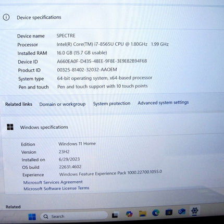Select OS build value 22631.4602
This screenshot has height=224, width=224.
pos(70,167)
